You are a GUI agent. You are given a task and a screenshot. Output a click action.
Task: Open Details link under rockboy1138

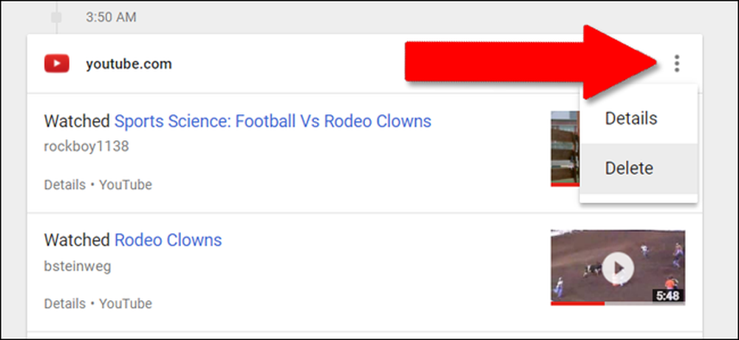(x=64, y=185)
